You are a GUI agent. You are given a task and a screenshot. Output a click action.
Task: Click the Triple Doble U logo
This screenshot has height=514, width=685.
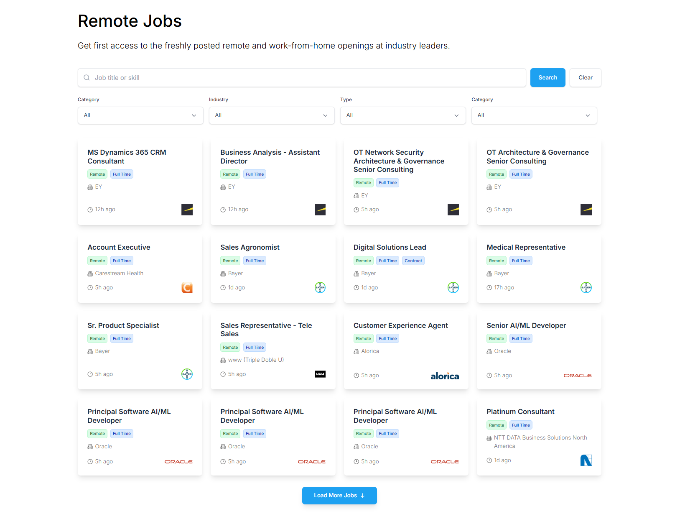pos(320,374)
